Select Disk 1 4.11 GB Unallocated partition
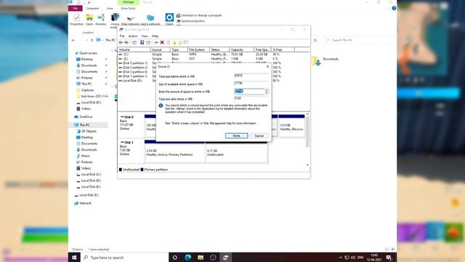Viewport: 465px width, 262px height. (236, 152)
